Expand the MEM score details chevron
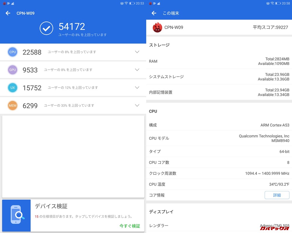 (137, 105)
